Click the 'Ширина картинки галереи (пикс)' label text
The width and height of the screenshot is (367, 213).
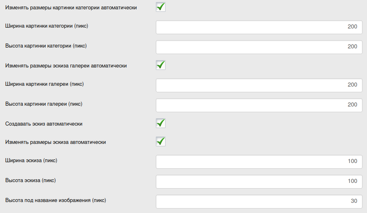click(x=45, y=84)
